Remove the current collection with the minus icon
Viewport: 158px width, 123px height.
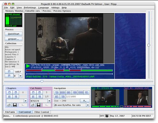(9, 76)
